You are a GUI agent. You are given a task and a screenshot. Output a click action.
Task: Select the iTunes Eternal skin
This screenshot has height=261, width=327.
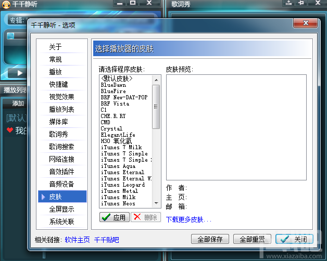(126, 172)
